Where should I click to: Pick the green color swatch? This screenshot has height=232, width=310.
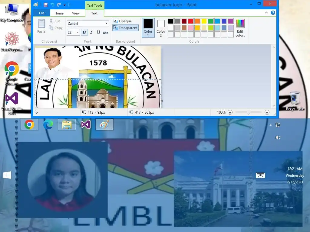coord(211,21)
